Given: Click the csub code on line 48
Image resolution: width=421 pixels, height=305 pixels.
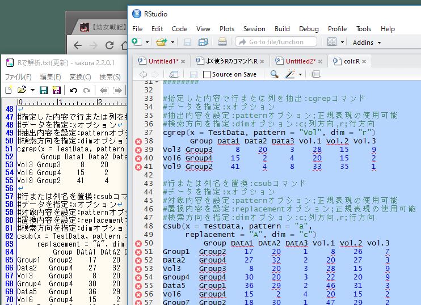Looking at the screenshot, I should point(237,226).
